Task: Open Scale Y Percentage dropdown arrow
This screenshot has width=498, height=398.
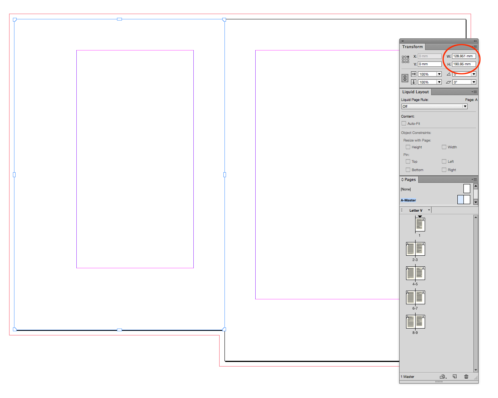Action: click(439, 82)
